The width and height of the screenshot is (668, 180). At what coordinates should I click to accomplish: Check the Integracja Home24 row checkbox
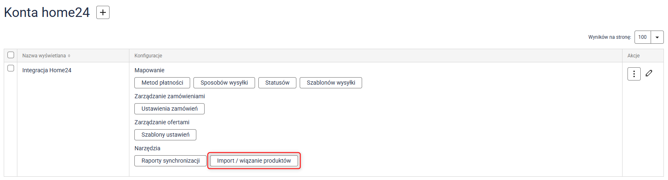coord(11,69)
